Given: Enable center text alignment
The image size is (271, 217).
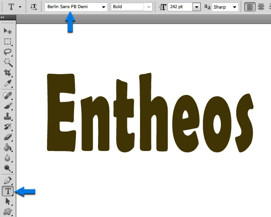Looking at the screenshot, I should point(260,7).
